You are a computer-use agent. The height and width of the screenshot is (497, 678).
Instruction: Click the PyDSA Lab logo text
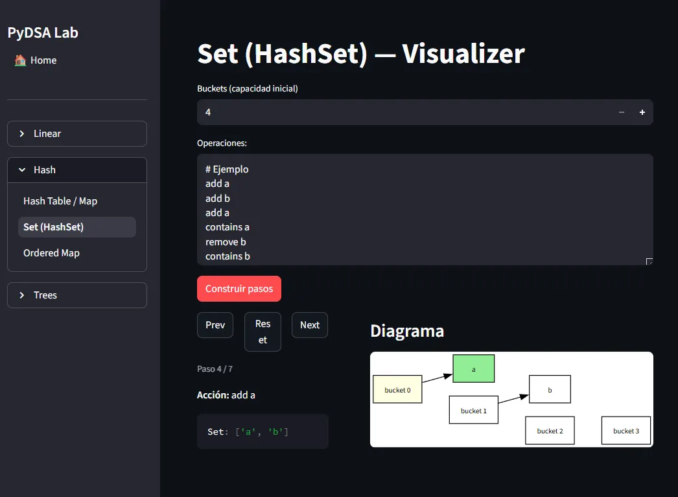[x=43, y=32]
